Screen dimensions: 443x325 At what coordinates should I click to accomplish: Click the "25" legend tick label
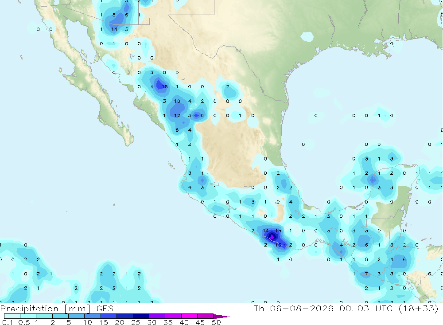136,322
